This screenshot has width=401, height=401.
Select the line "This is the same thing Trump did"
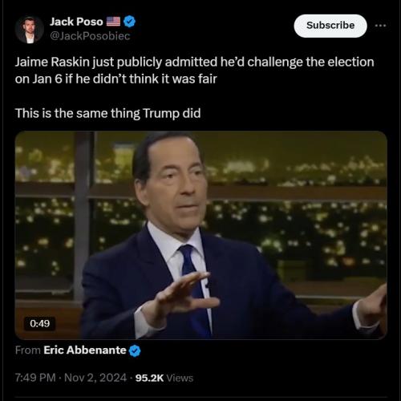click(107, 113)
